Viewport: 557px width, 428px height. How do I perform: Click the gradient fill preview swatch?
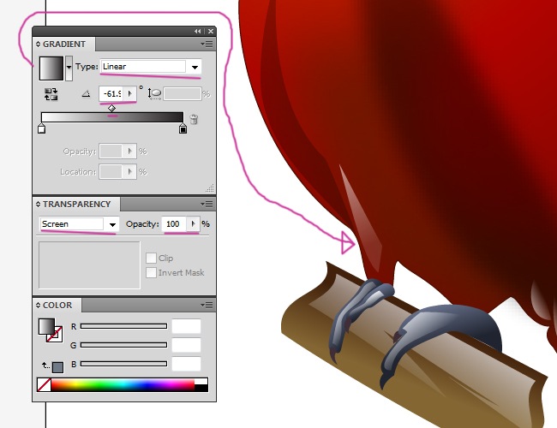pyautogui.click(x=51, y=68)
